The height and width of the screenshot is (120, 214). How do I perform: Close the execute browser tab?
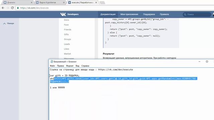96,3
